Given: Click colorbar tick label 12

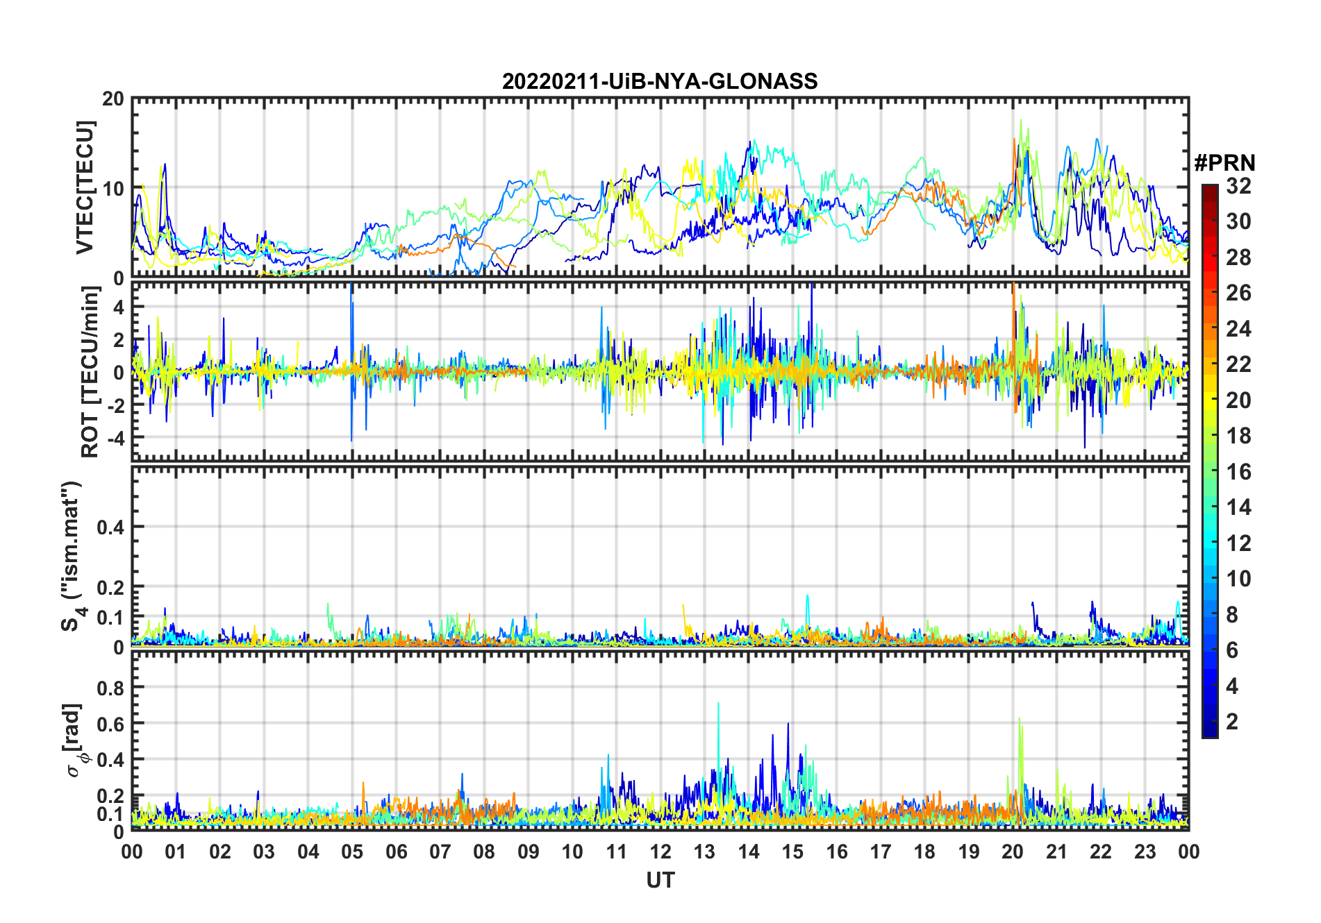Looking at the screenshot, I should pyautogui.click(x=1238, y=543).
